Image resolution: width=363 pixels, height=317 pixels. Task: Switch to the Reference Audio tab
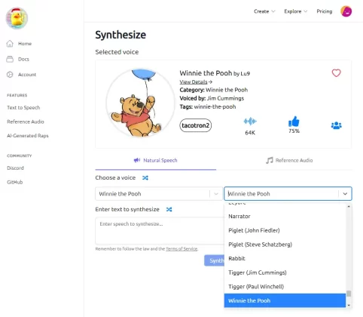pos(289,160)
